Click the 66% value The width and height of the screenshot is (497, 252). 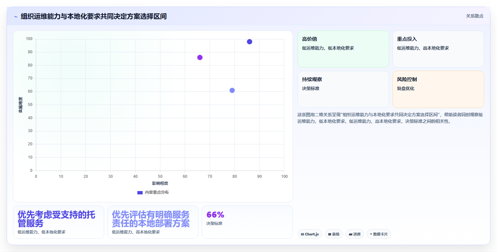pos(215,215)
